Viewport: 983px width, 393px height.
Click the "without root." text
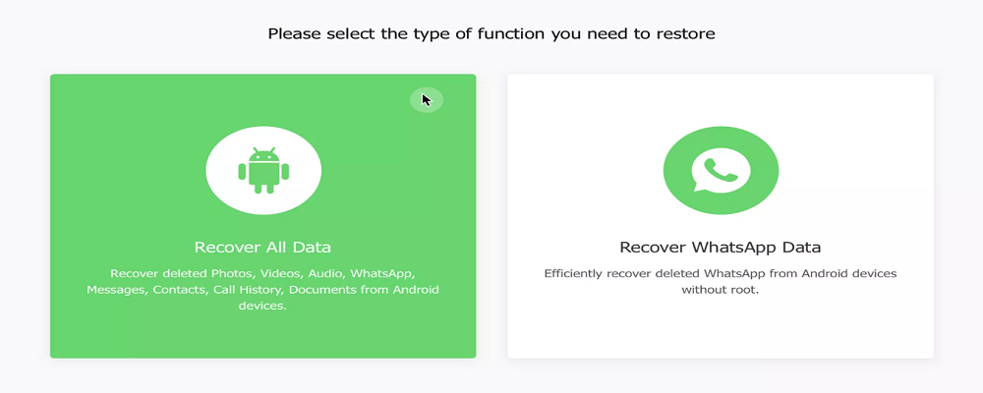721,290
